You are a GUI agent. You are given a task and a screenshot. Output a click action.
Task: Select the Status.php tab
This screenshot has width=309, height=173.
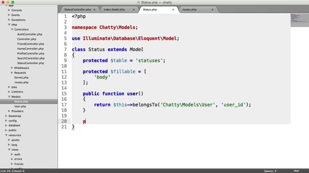pyautogui.click(x=150, y=10)
